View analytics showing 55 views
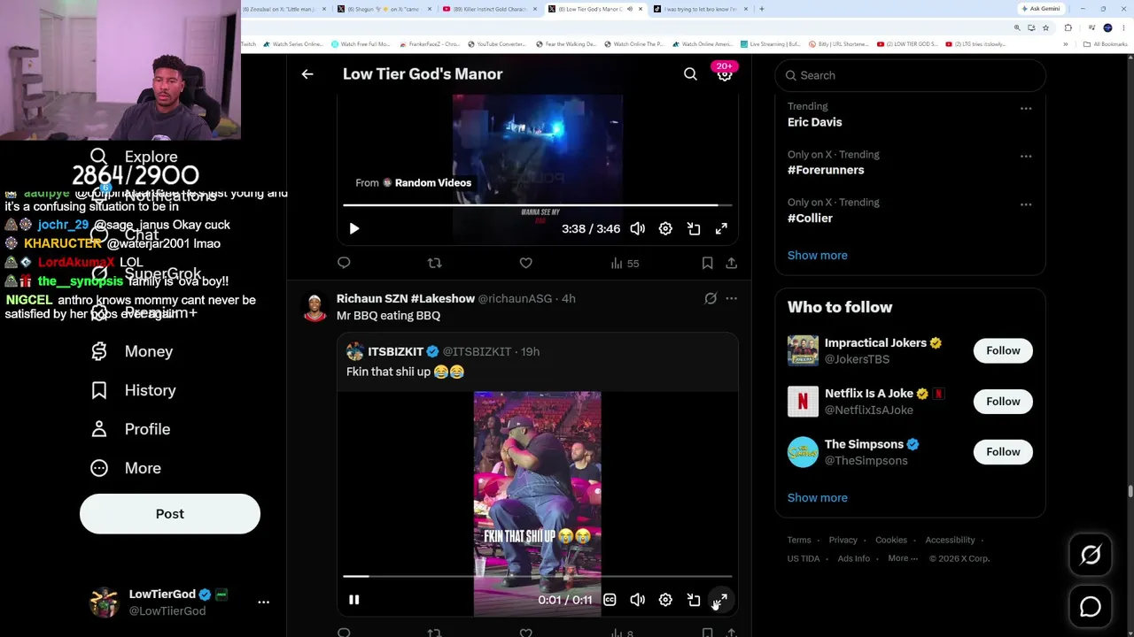The height and width of the screenshot is (637, 1134). coord(625,263)
